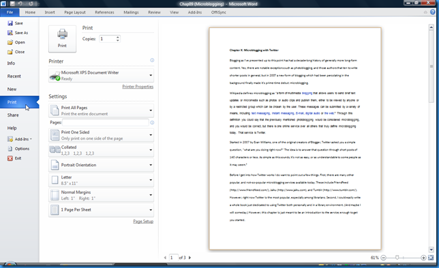Click the preview scrollbar down arrow

[431, 250]
